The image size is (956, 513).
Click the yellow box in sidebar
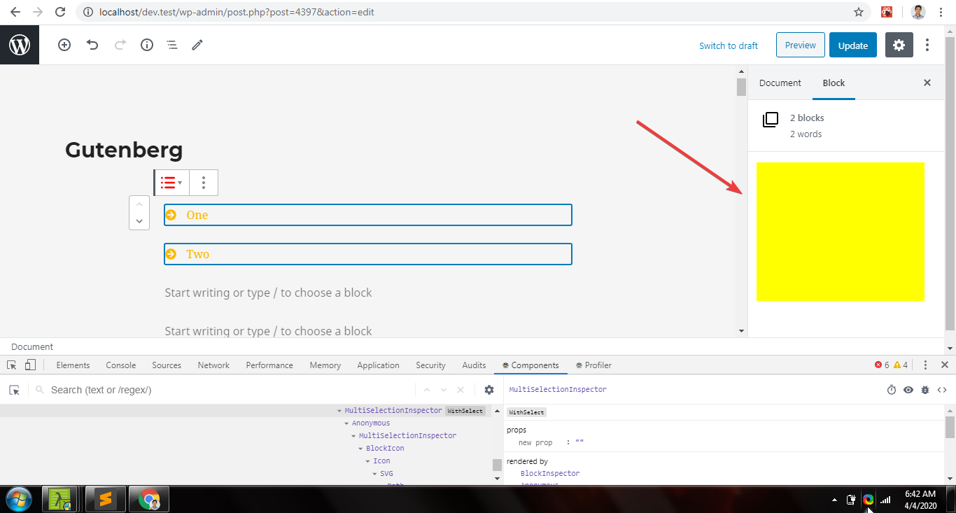pyautogui.click(x=841, y=231)
